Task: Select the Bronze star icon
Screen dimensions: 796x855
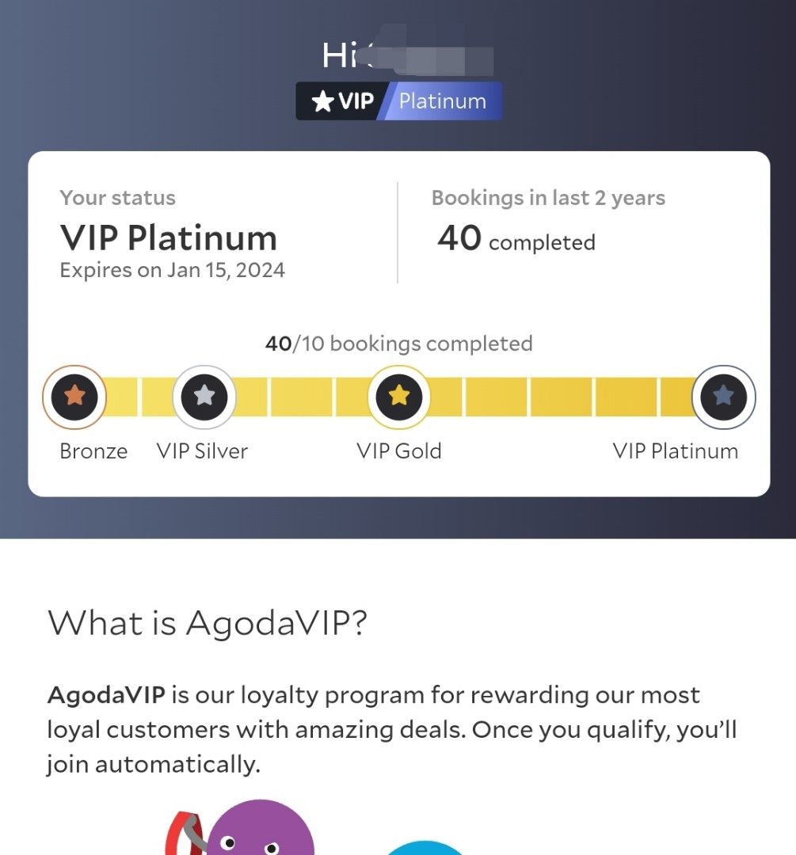Action: (74, 397)
